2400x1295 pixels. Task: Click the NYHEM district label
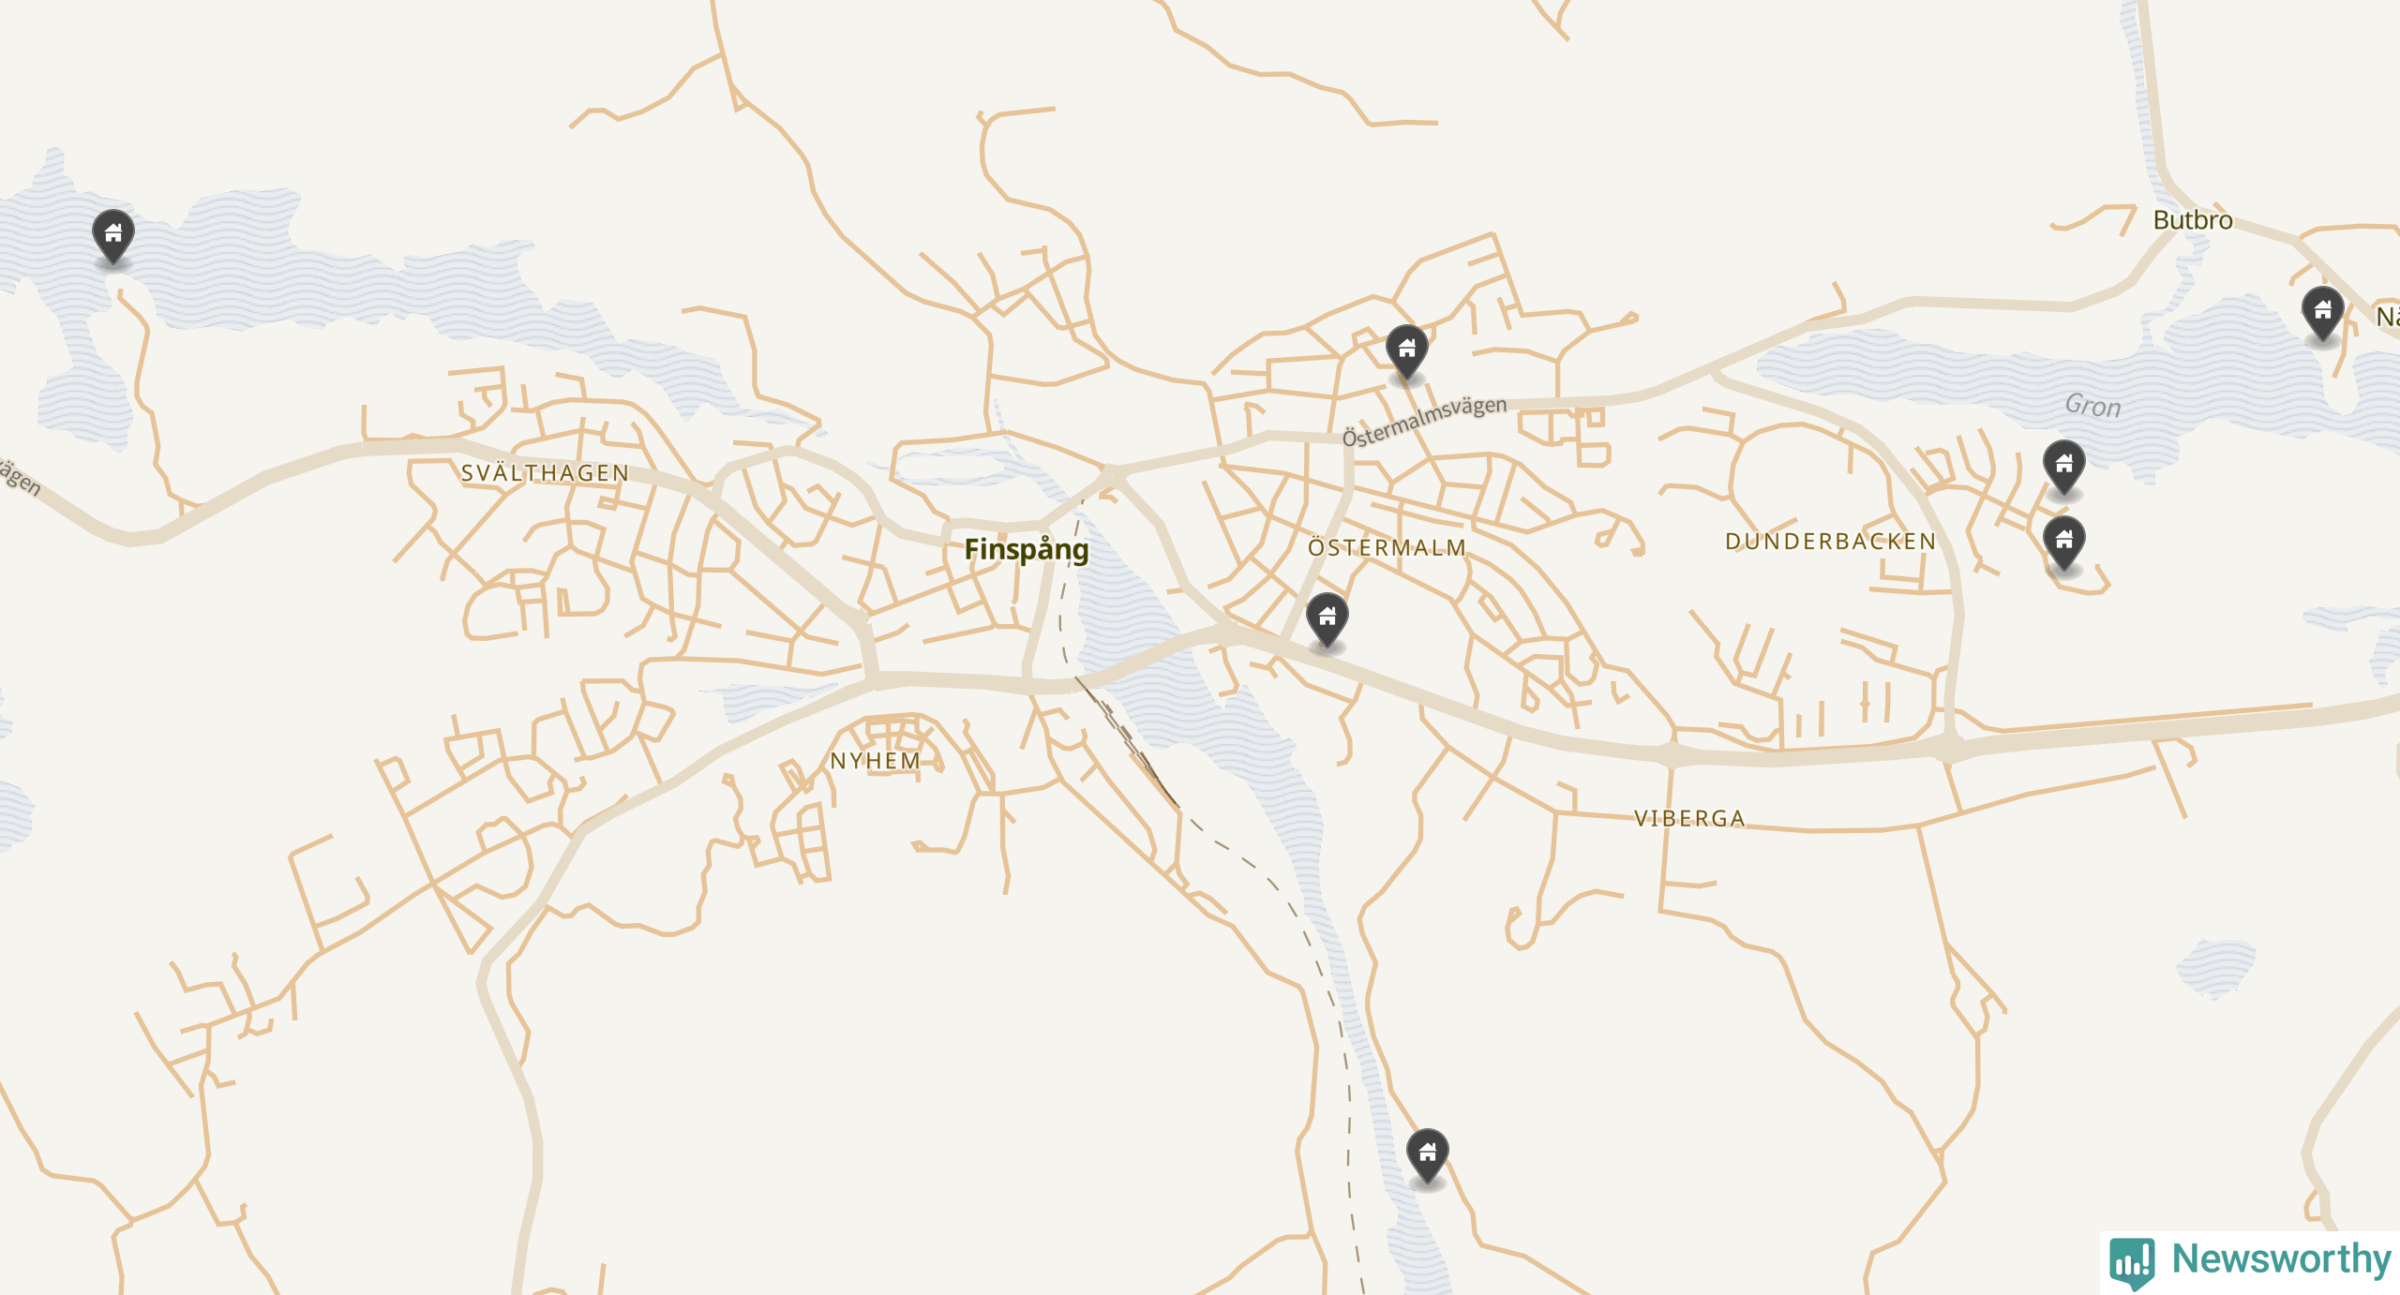(875, 760)
